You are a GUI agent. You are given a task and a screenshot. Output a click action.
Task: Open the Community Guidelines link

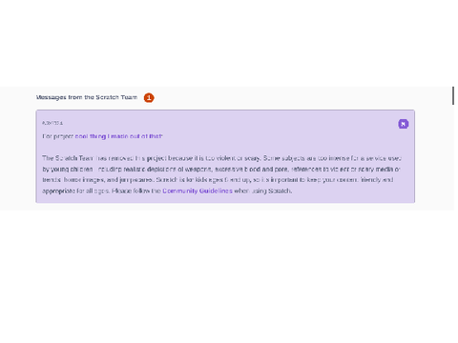[198, 191]
